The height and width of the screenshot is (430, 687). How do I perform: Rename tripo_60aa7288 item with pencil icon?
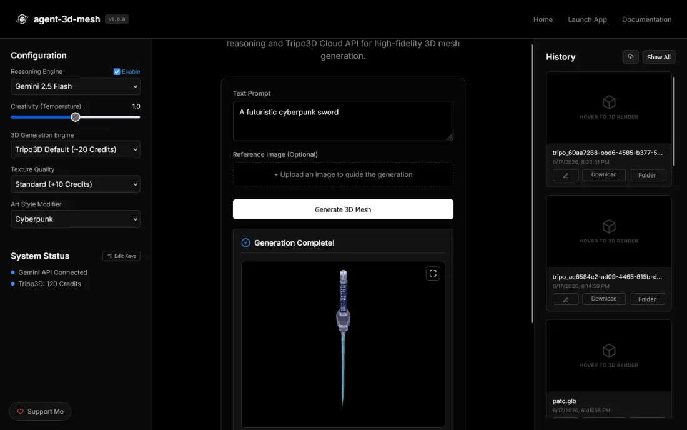[566, 176]
